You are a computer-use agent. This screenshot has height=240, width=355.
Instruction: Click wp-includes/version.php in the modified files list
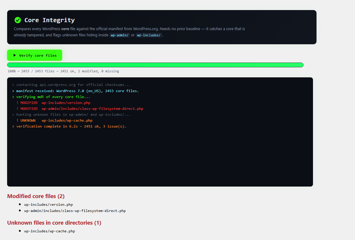[49, 204]
